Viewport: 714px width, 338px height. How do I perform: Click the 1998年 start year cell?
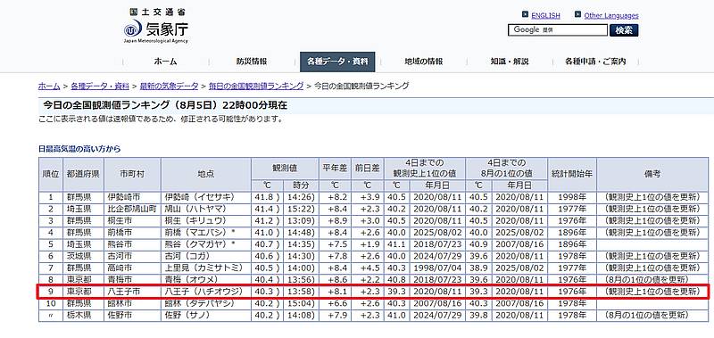[572, 197]
